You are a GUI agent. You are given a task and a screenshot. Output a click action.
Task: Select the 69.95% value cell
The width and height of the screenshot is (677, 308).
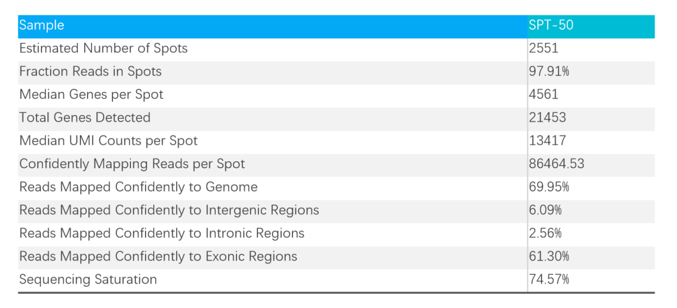pyautogui.click(x=549, y=187)
